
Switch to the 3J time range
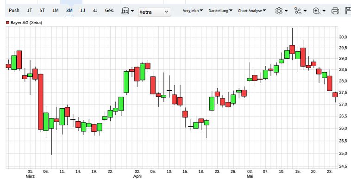click(x=95, y=10)
